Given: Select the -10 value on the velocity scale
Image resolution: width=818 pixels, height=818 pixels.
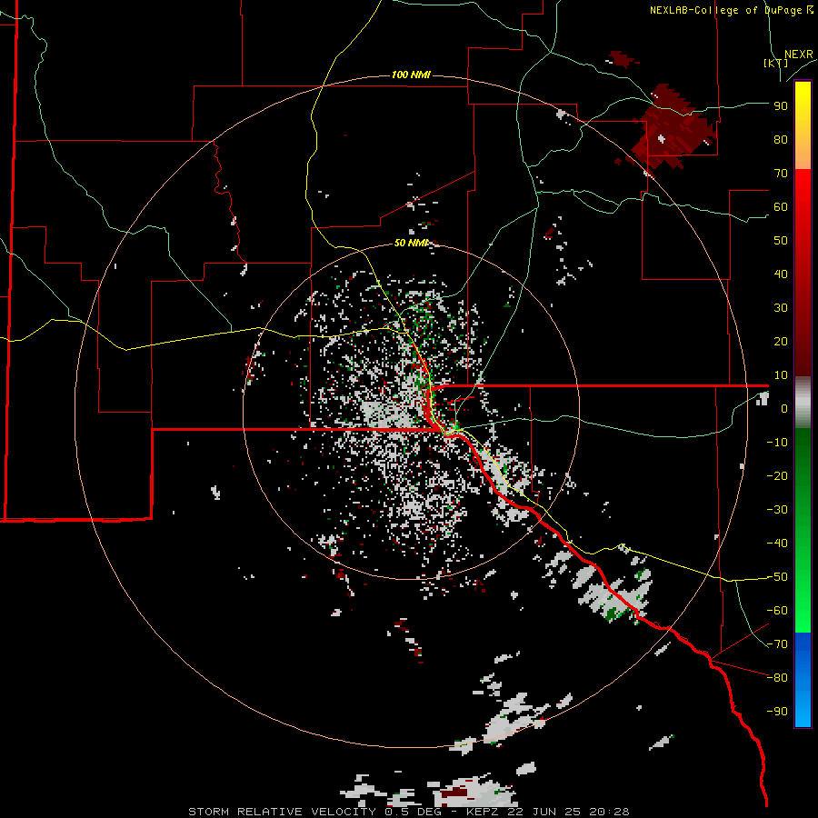Looking at the screenshot, I should [x=777, y=443].
